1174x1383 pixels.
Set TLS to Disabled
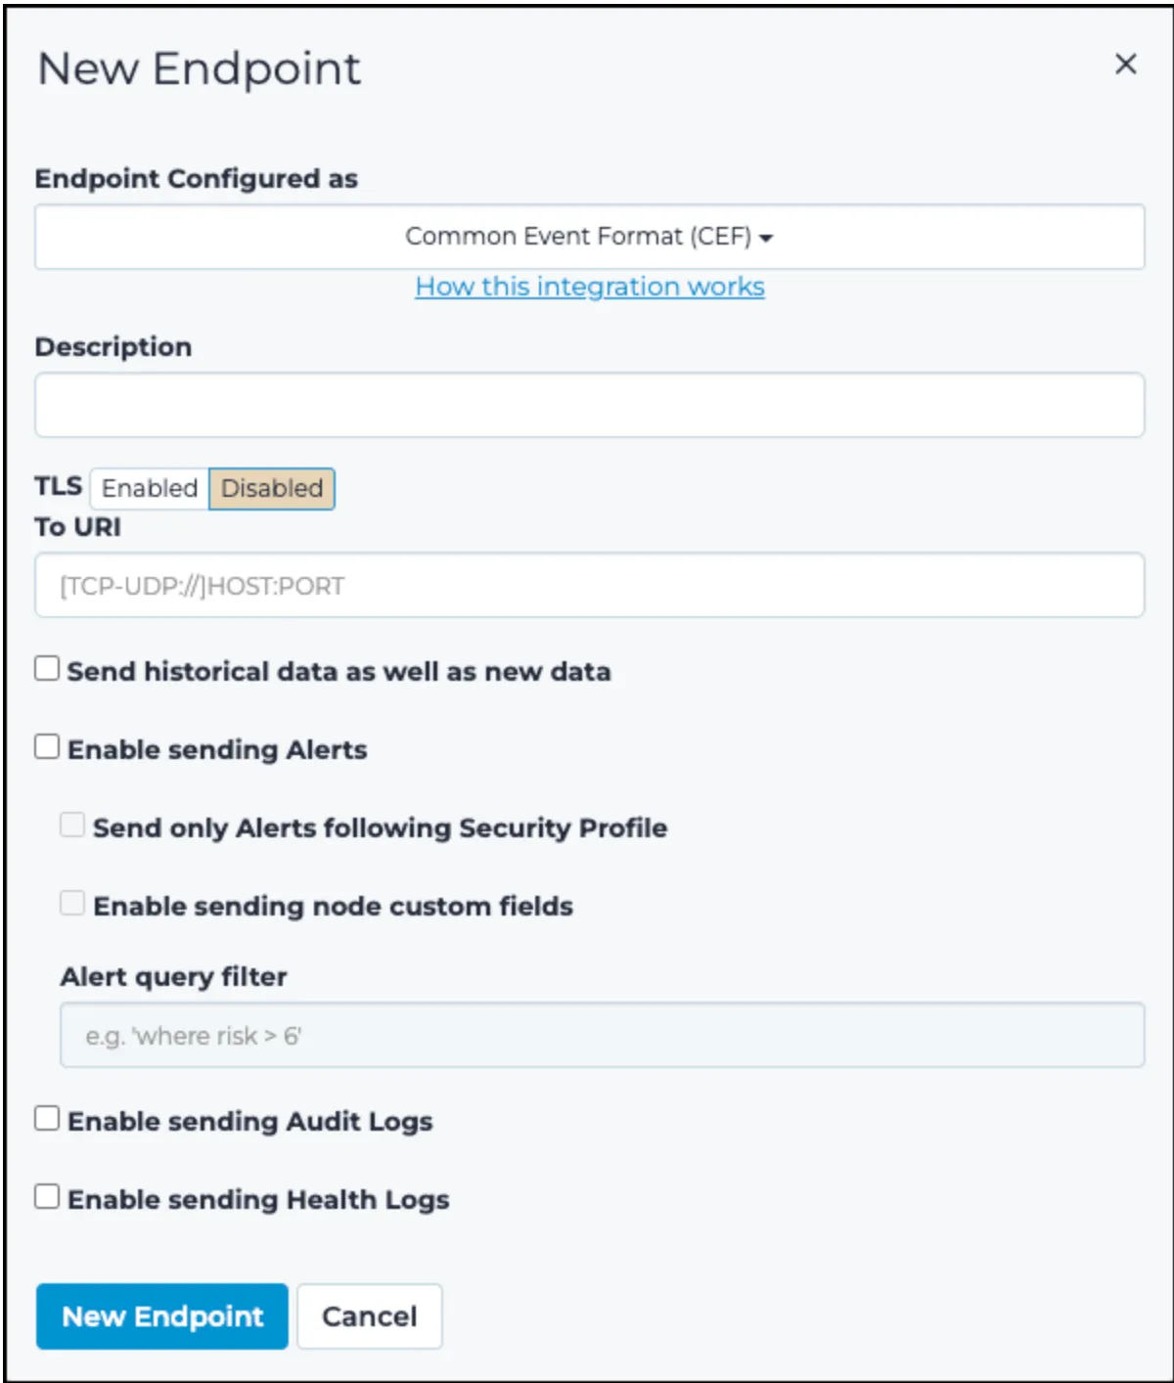coord(272,488)
